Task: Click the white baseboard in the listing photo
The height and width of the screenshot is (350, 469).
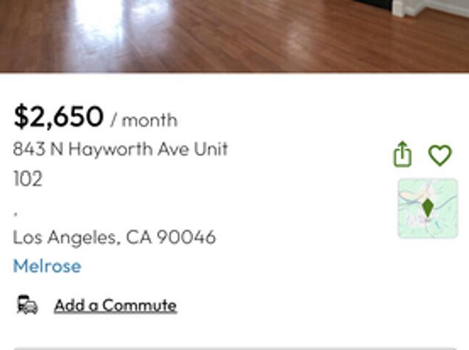Action: tap(432, 7)
